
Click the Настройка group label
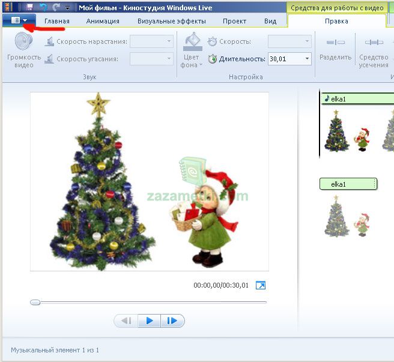click(246, 77)
